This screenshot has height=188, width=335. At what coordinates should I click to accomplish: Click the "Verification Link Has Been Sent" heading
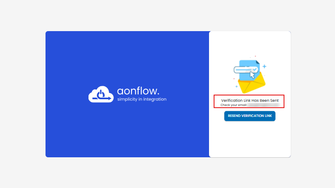point(249,100)
